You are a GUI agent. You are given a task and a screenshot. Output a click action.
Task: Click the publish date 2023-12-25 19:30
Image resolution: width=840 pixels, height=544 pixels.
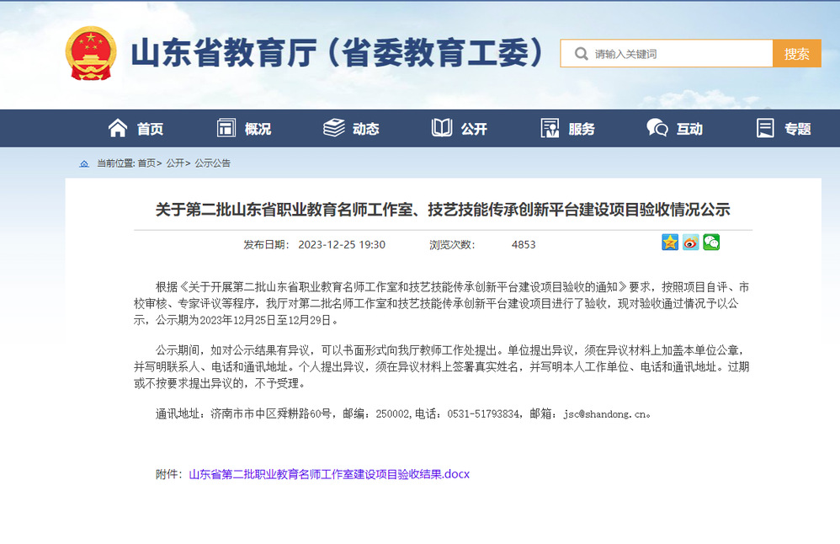click(x=342, y=245)
